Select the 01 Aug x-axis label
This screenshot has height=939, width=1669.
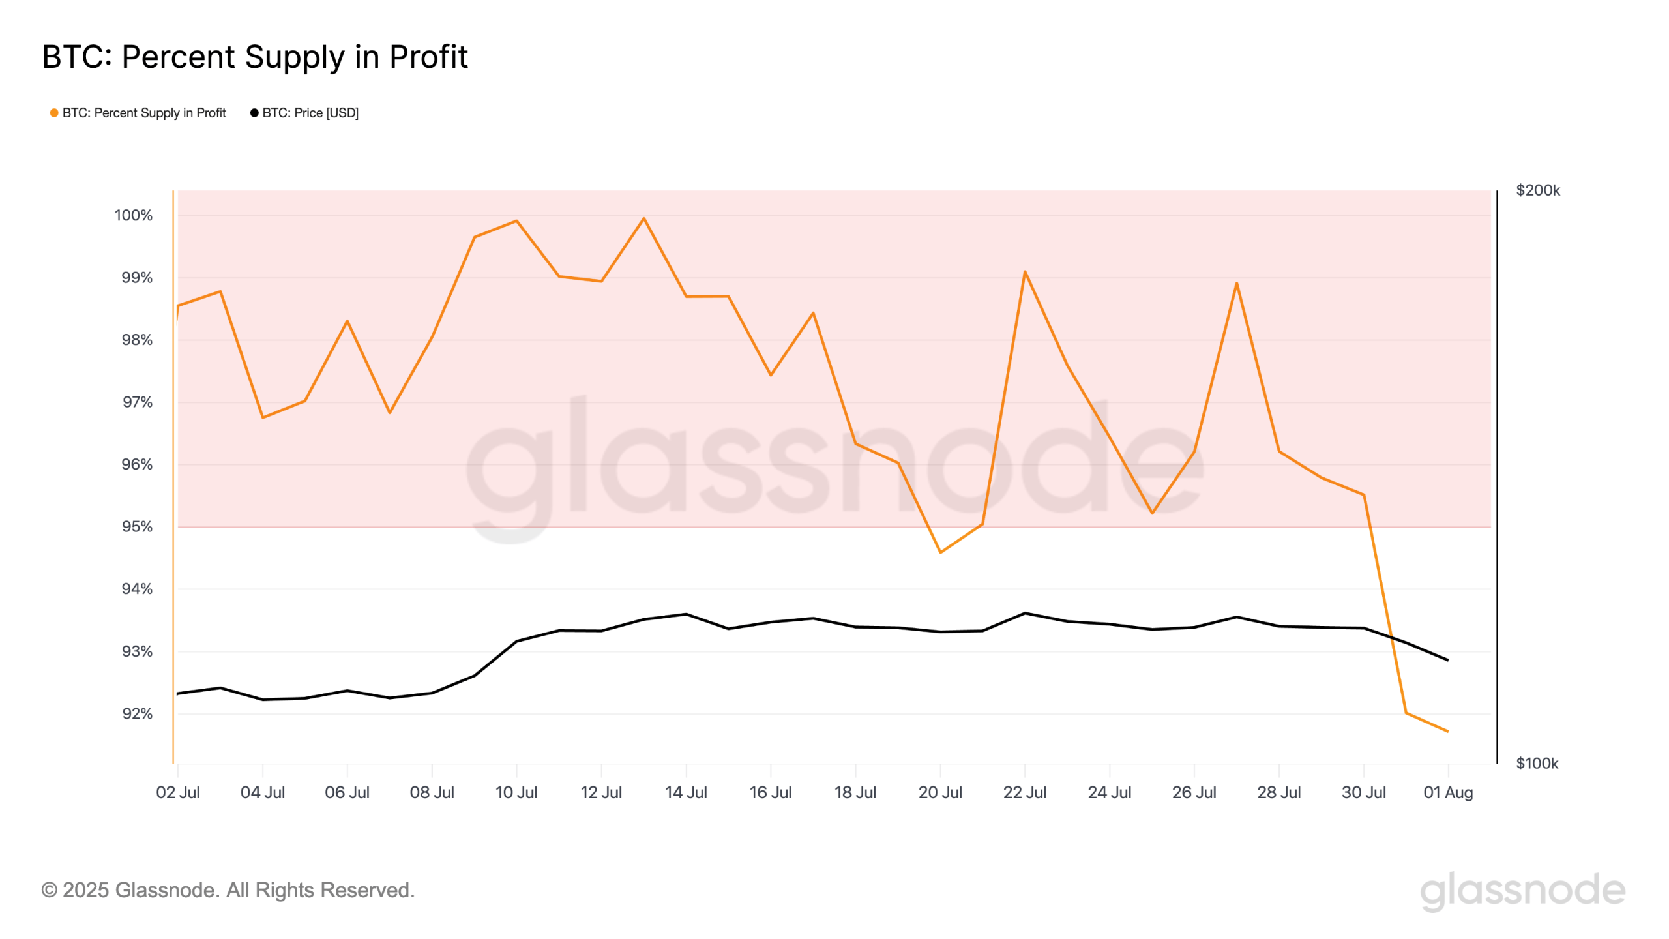[1448, 792]
